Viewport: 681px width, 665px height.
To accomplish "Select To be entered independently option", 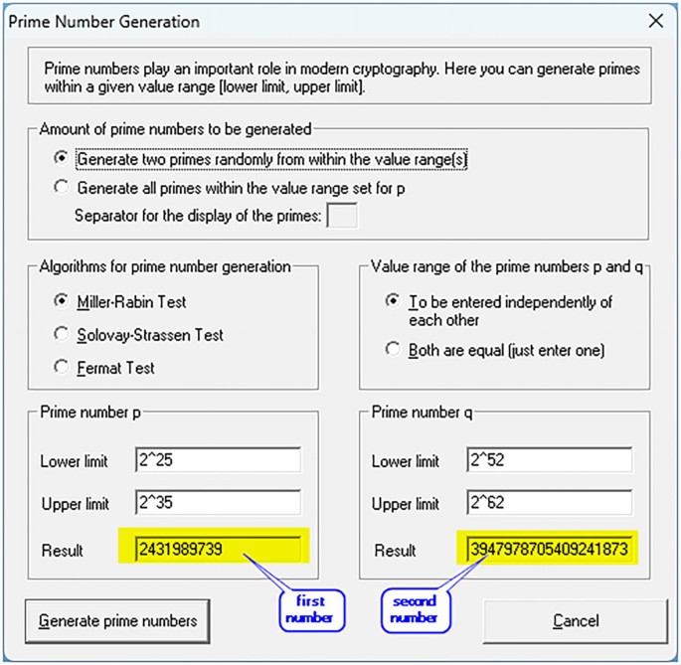I will [x=394, y=301].
